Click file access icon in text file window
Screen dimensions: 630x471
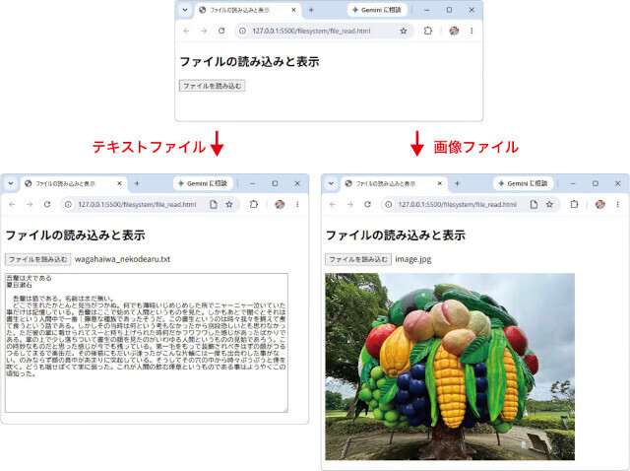pyautogui.click(x=214, y=205)
